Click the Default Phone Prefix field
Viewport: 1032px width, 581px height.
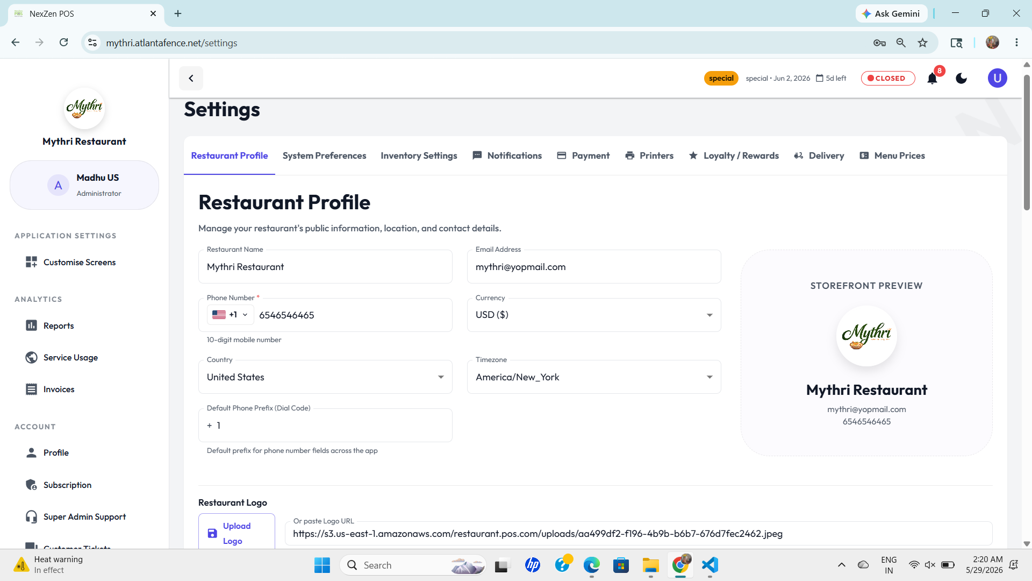325,426
